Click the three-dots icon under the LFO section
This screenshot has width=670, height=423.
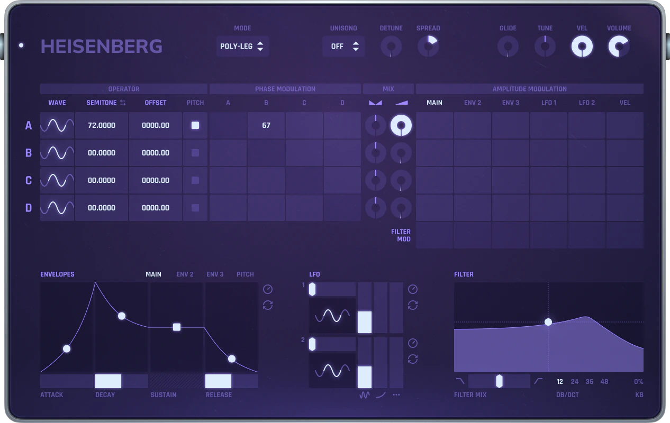[396, 395]
